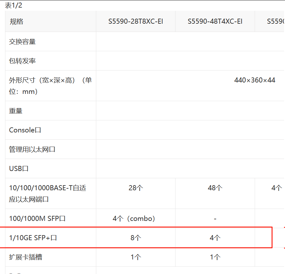This screenshot has height=274, width=285.
Task: Select the 100/1000M SFP口 row label
Action: [x=37, y=219]
